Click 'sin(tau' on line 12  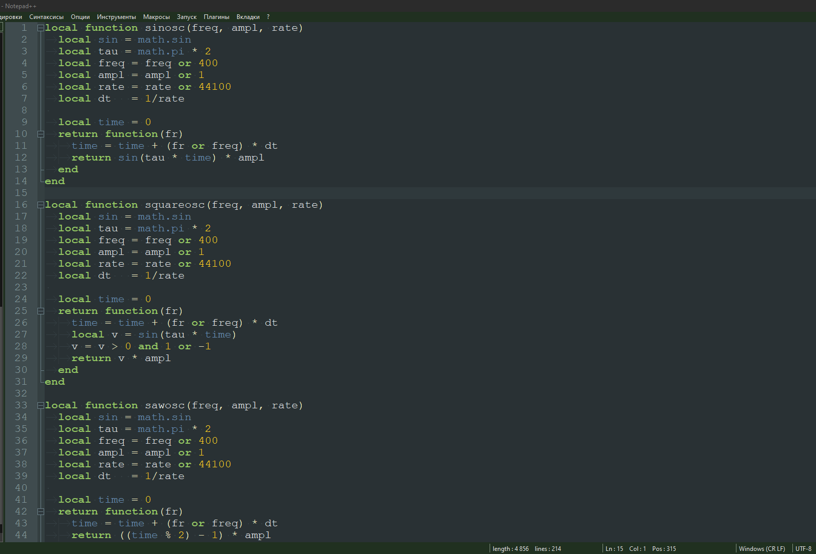click(142, 157)
